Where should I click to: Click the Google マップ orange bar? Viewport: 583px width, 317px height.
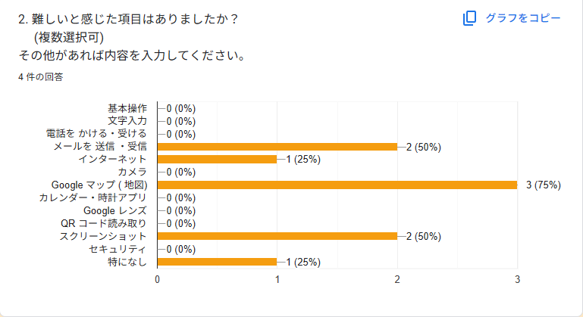coord(337,185)
